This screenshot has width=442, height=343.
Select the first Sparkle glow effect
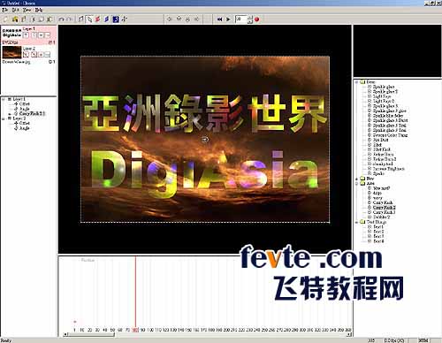384,87
